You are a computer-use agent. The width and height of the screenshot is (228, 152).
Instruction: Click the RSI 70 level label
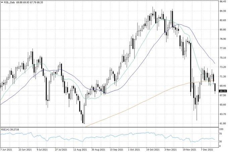coord(221,134)
